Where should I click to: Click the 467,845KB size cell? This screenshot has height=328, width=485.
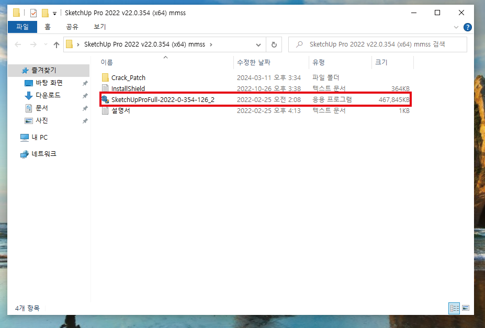click(x=394, y=100)
